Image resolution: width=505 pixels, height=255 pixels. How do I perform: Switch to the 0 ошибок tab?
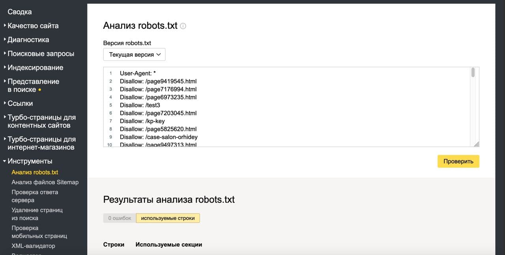coord(120,218)
